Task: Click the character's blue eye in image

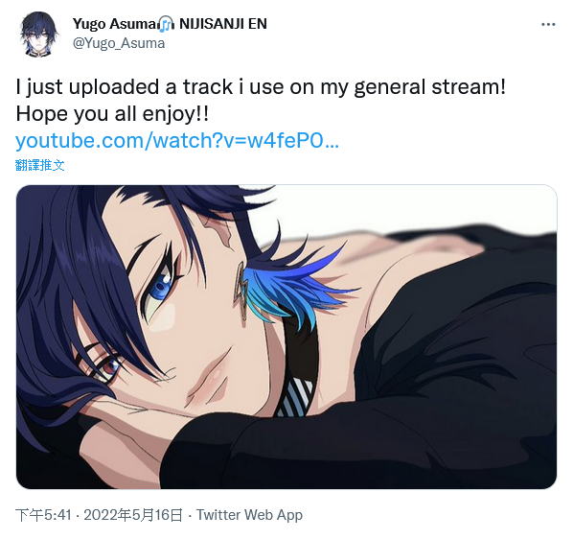Action: pyautogui.click(x=161, y=287)
